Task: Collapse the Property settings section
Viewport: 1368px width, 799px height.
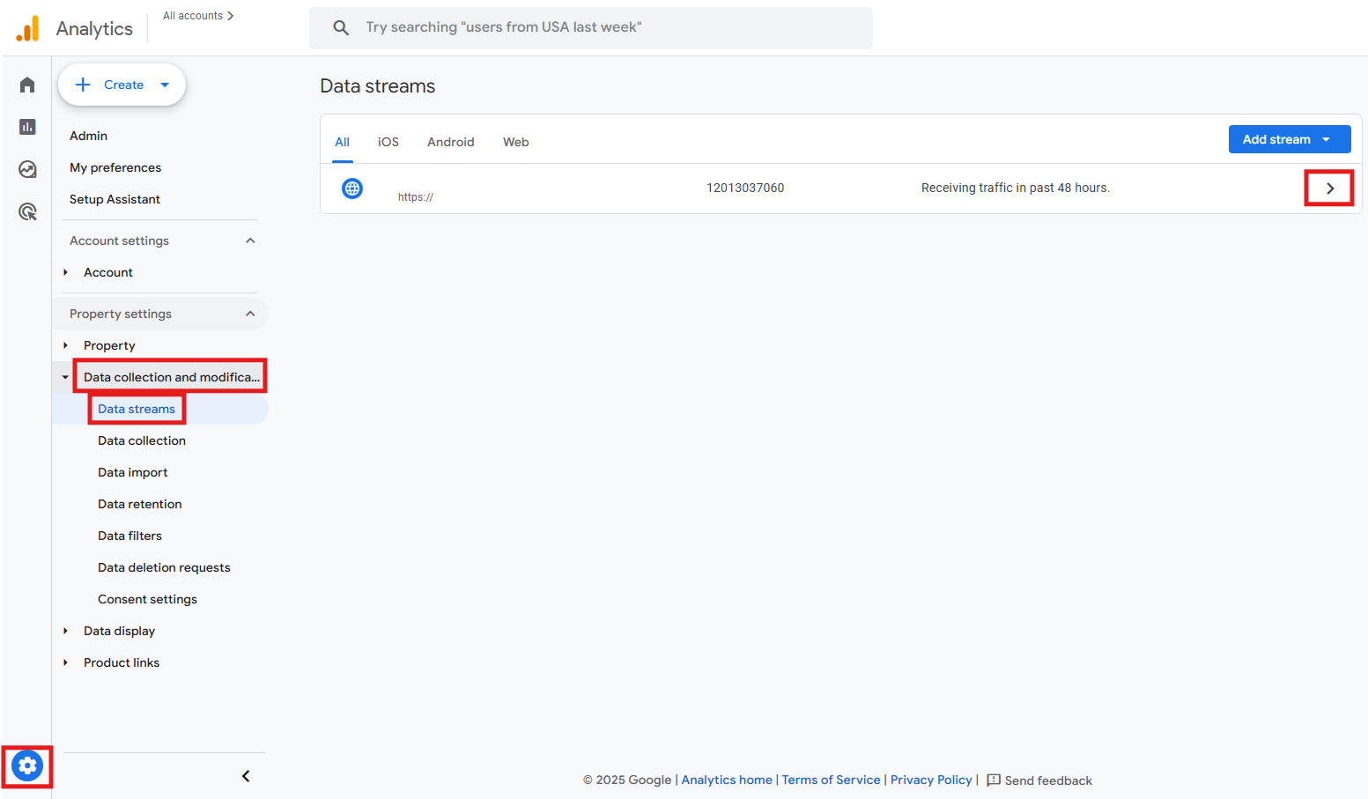Action: [250, 314]
